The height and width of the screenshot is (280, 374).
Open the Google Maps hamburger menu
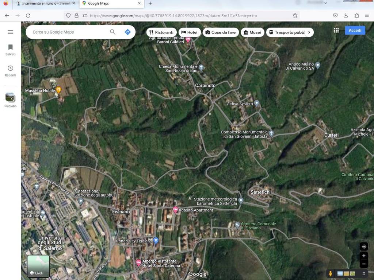pos(10,31)
